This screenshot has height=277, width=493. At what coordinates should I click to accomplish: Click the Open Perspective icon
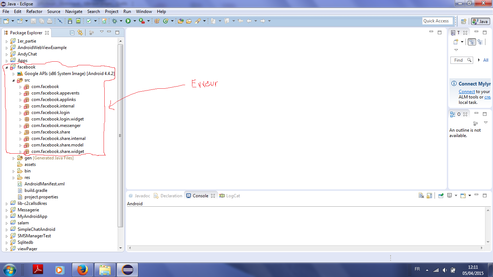[464, 21]
